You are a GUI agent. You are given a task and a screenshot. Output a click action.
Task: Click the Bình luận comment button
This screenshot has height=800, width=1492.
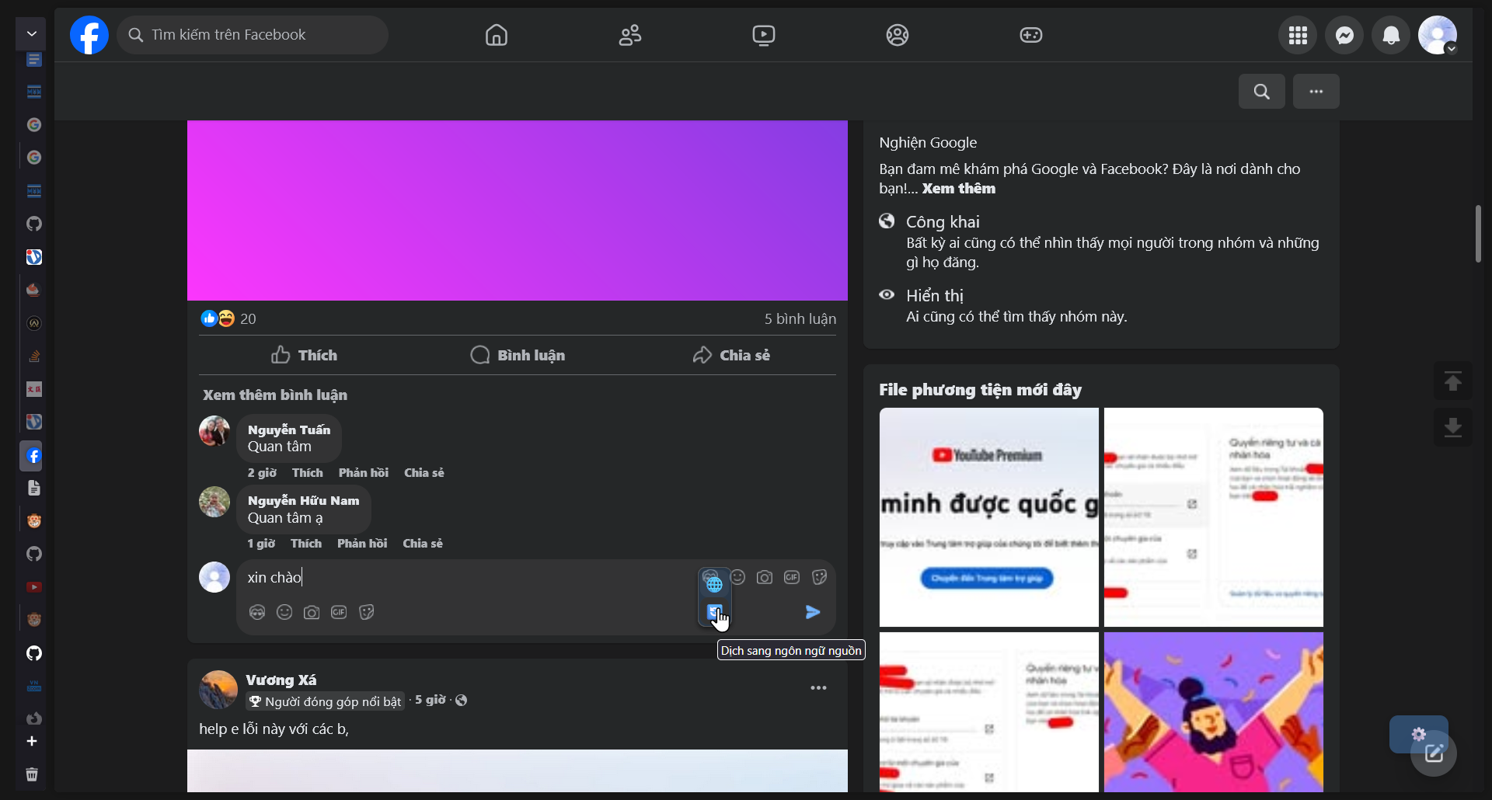coord(518,355)
